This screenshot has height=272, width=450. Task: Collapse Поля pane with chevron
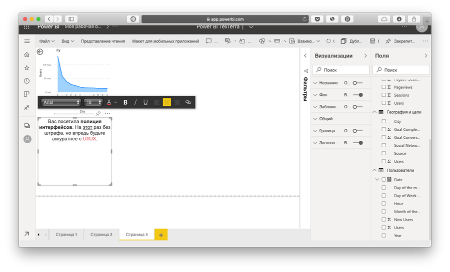[x=425, y=56]
